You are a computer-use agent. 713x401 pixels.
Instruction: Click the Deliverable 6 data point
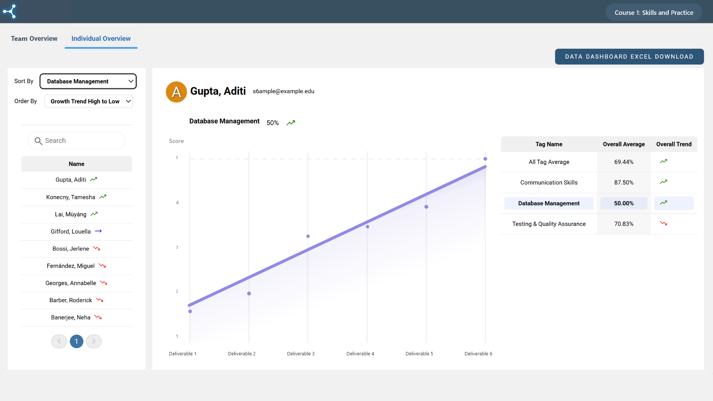click(485, 159)
